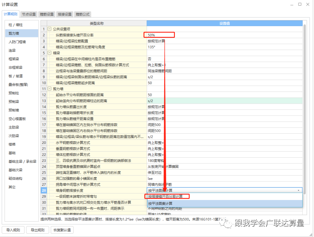Open the 箍筋公式 tab
The width and height of the screenshot is (314, 237).
[83, 14]
